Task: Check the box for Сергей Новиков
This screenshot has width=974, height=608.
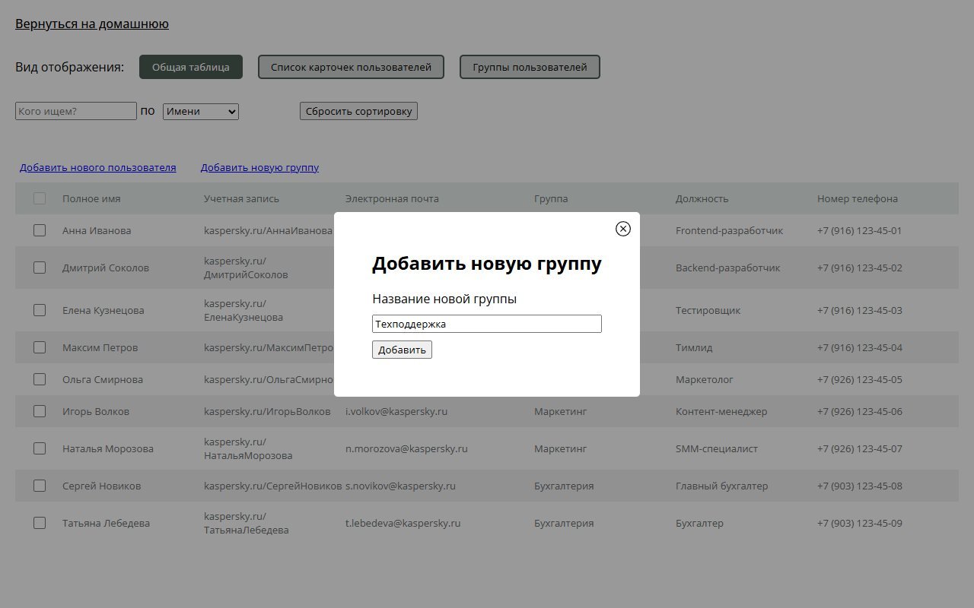Action: (x=40, y=486)
